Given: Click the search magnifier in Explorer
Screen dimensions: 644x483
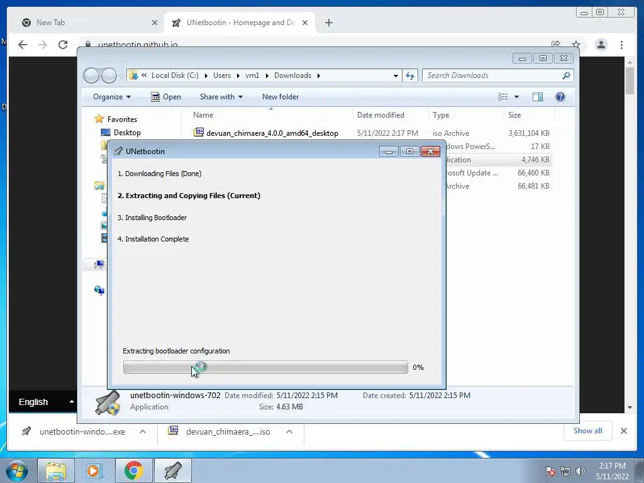Looking at the screenshot, I should tap(566, 75).
